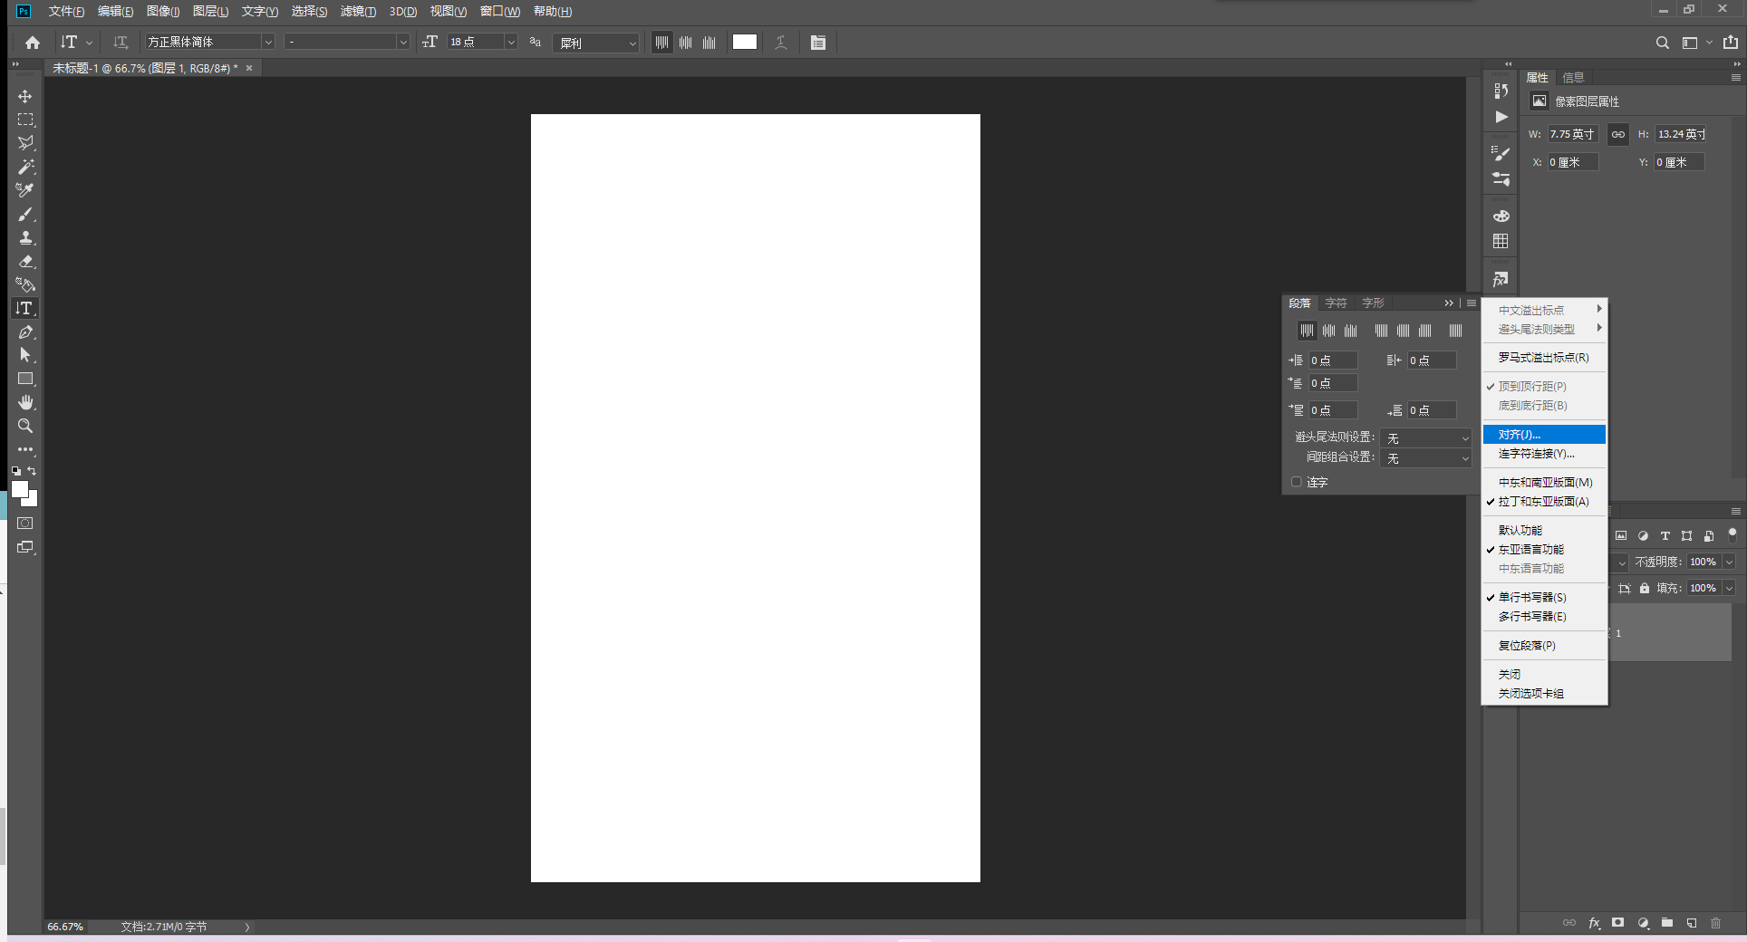Screen dimensions: 1747x942
Task: Choose 关闭选项卡组 in panel menu
Action: [1544, 693]
